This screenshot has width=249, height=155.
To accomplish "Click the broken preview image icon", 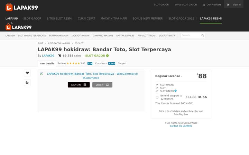I will click(x=41, y=73).
